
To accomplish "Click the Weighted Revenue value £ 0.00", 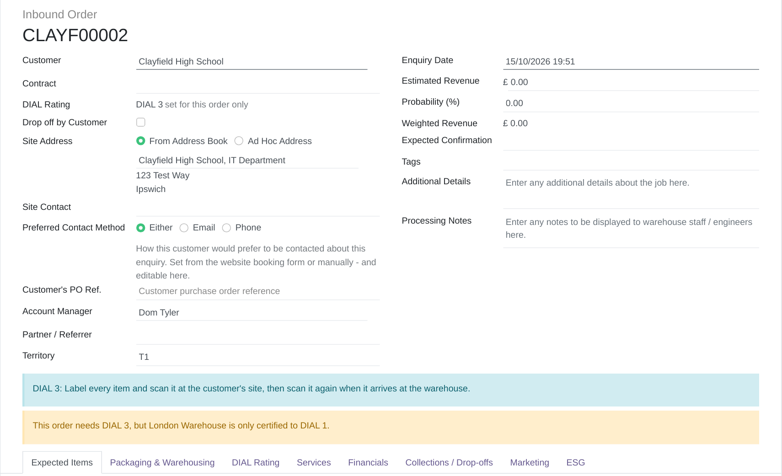I will 515,123.
